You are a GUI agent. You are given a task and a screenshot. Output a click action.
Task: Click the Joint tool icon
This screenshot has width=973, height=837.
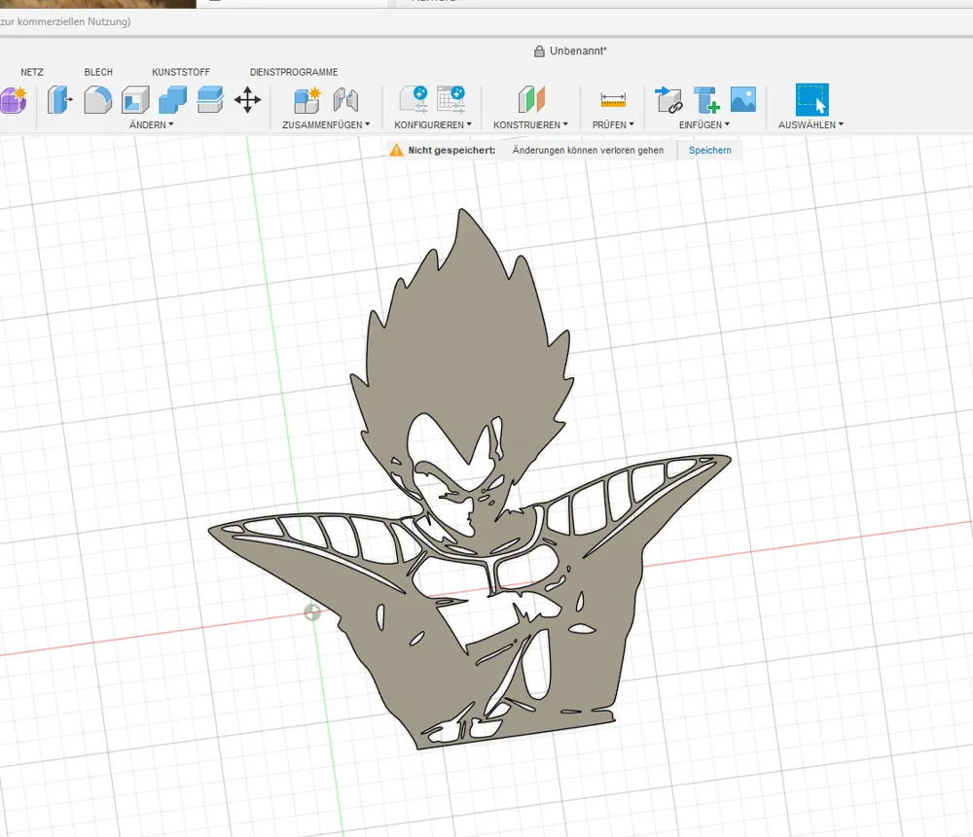click(345, 100)
